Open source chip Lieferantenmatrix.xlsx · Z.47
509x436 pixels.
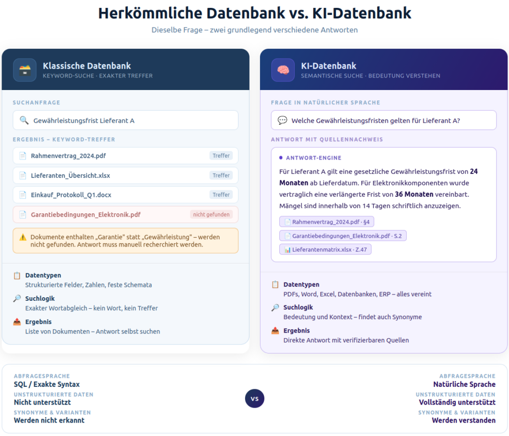(x=325, y=250)
